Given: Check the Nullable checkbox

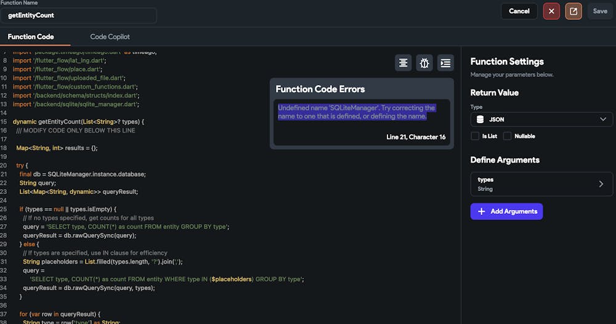Looking at the screenshot, I should coord(508,136).
